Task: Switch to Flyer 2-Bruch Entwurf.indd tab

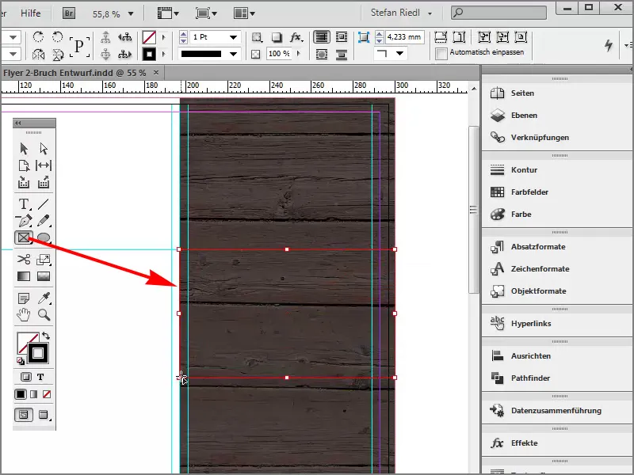Action: [74, 73]
